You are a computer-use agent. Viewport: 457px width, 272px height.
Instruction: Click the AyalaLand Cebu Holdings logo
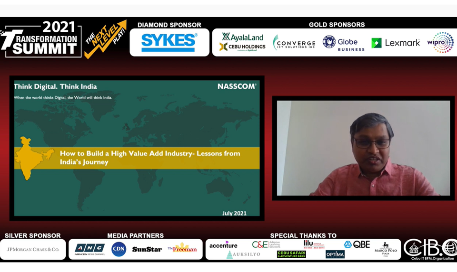(242, 42)
